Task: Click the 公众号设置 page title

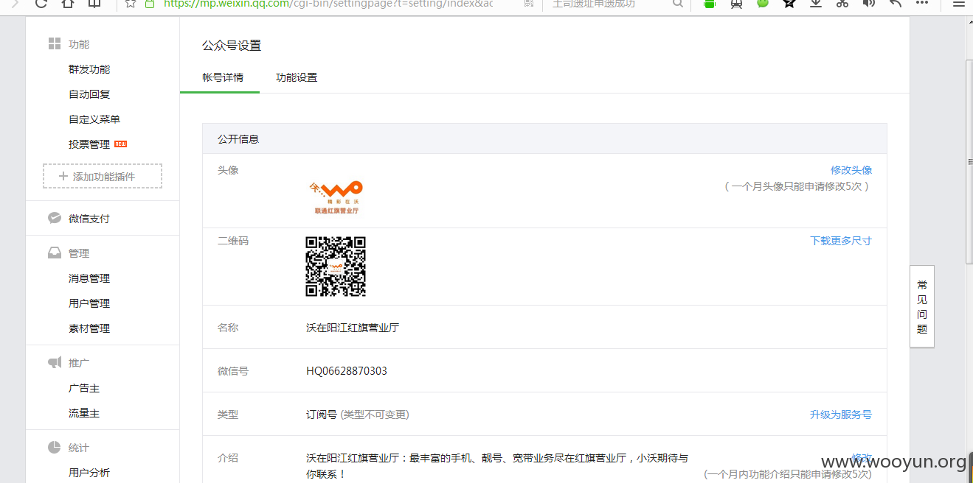Action: (232, 46)
